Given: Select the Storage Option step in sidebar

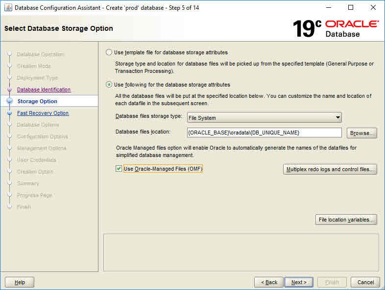Looking at the screenshot, I should [x=37, y=101].
